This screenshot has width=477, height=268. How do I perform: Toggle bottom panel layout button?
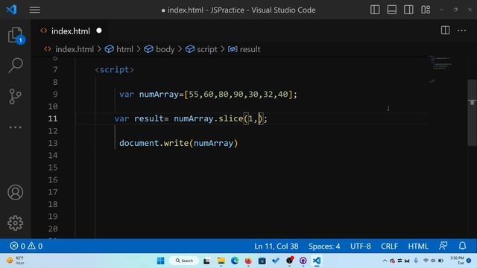pyautogui.click(x=391, y=10)
